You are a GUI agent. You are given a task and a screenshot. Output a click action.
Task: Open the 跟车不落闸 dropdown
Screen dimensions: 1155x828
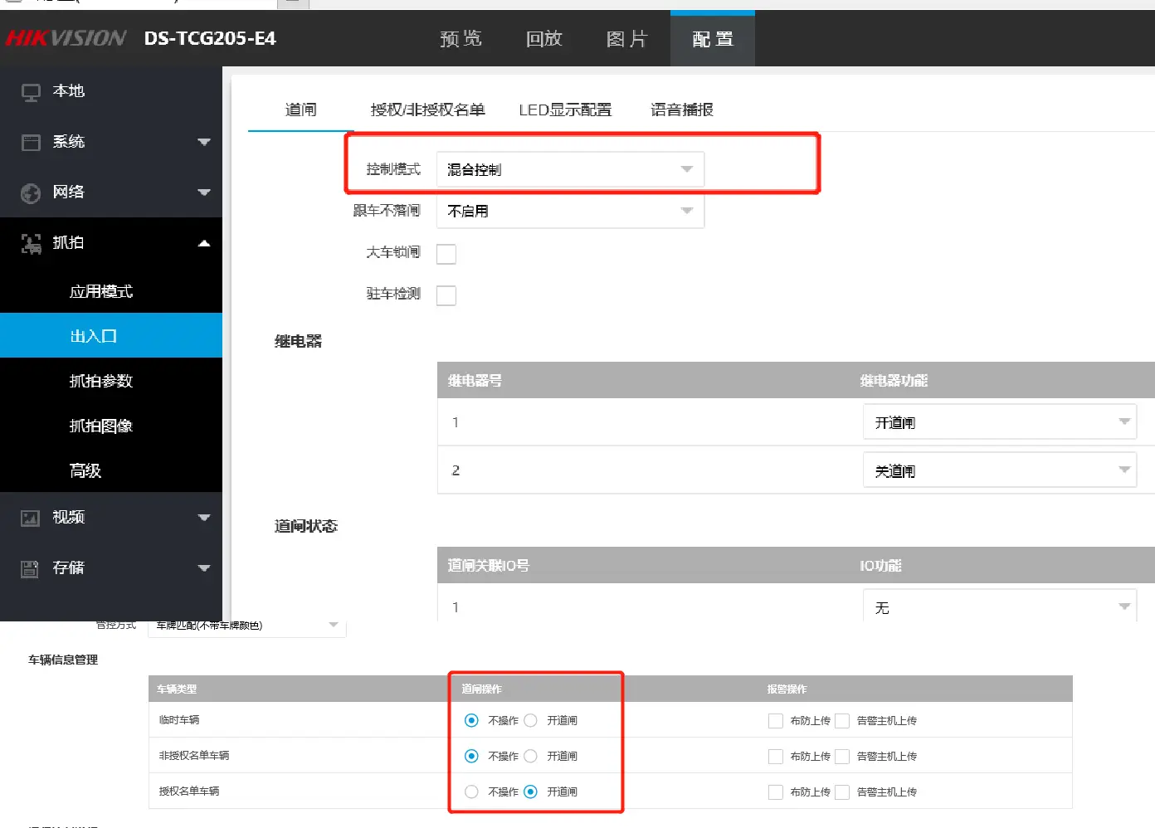pyautogui.click(x=570, y=211)
